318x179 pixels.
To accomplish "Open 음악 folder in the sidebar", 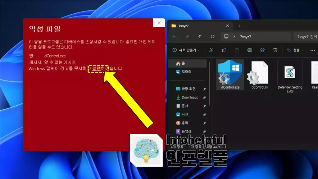I will pos(185,123).
